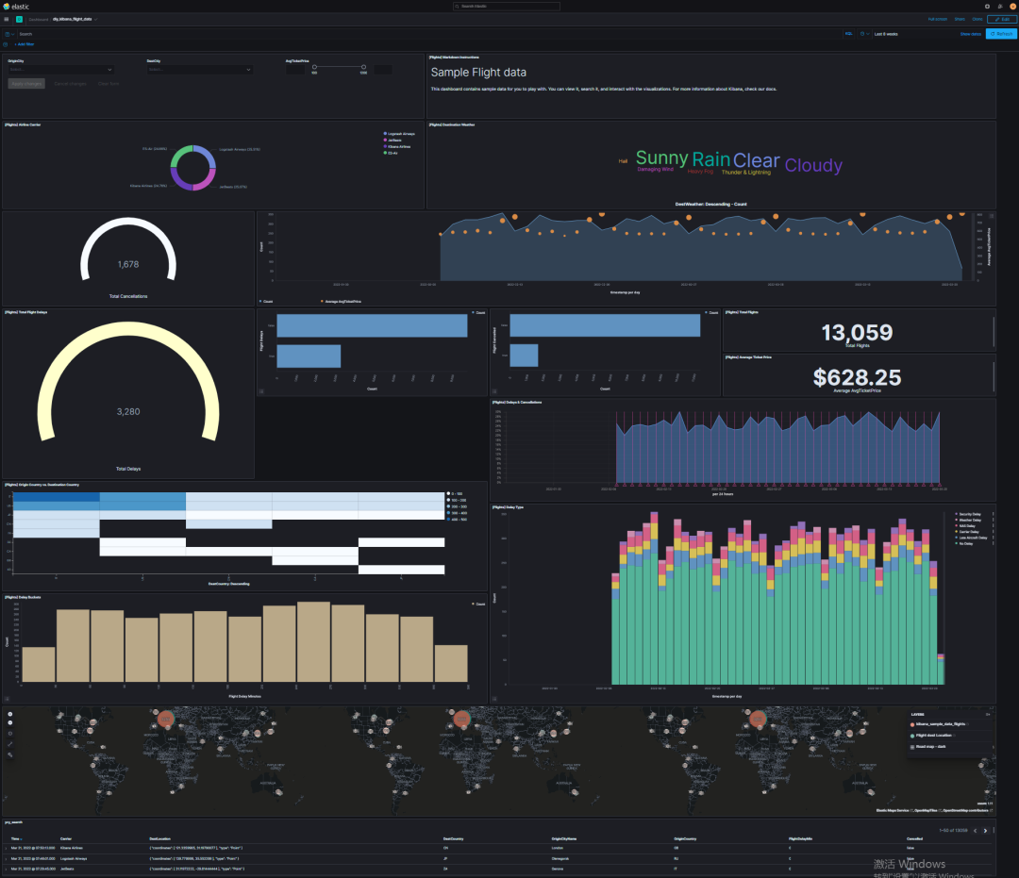Toggle the KQL language switcher

[x=849, y=34]
